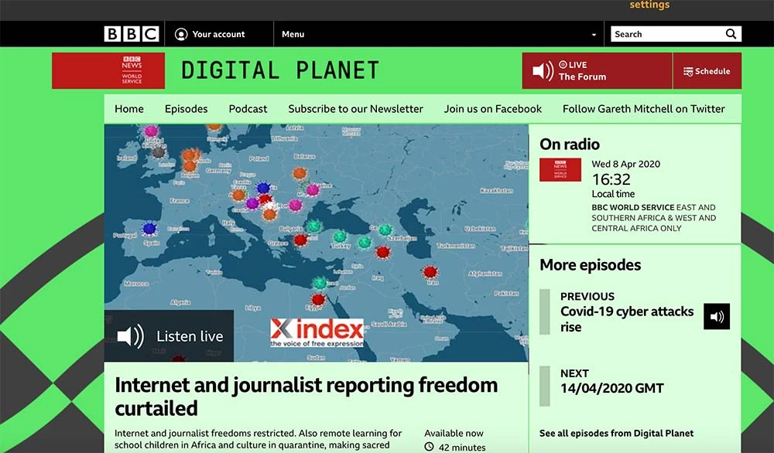
Task: Click the Wed 8 Apr 2020 date
Action: coord(626,164)
